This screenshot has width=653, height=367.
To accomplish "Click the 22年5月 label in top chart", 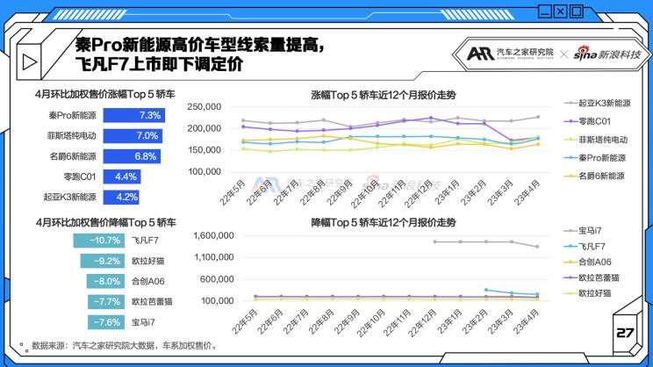I will [232, 193].
